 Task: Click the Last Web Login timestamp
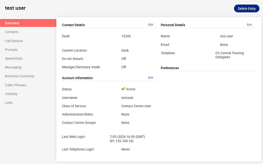coord(127,139)
